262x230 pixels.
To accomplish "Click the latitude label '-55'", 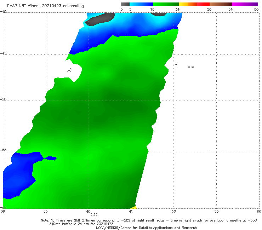I will pos(3,150).
